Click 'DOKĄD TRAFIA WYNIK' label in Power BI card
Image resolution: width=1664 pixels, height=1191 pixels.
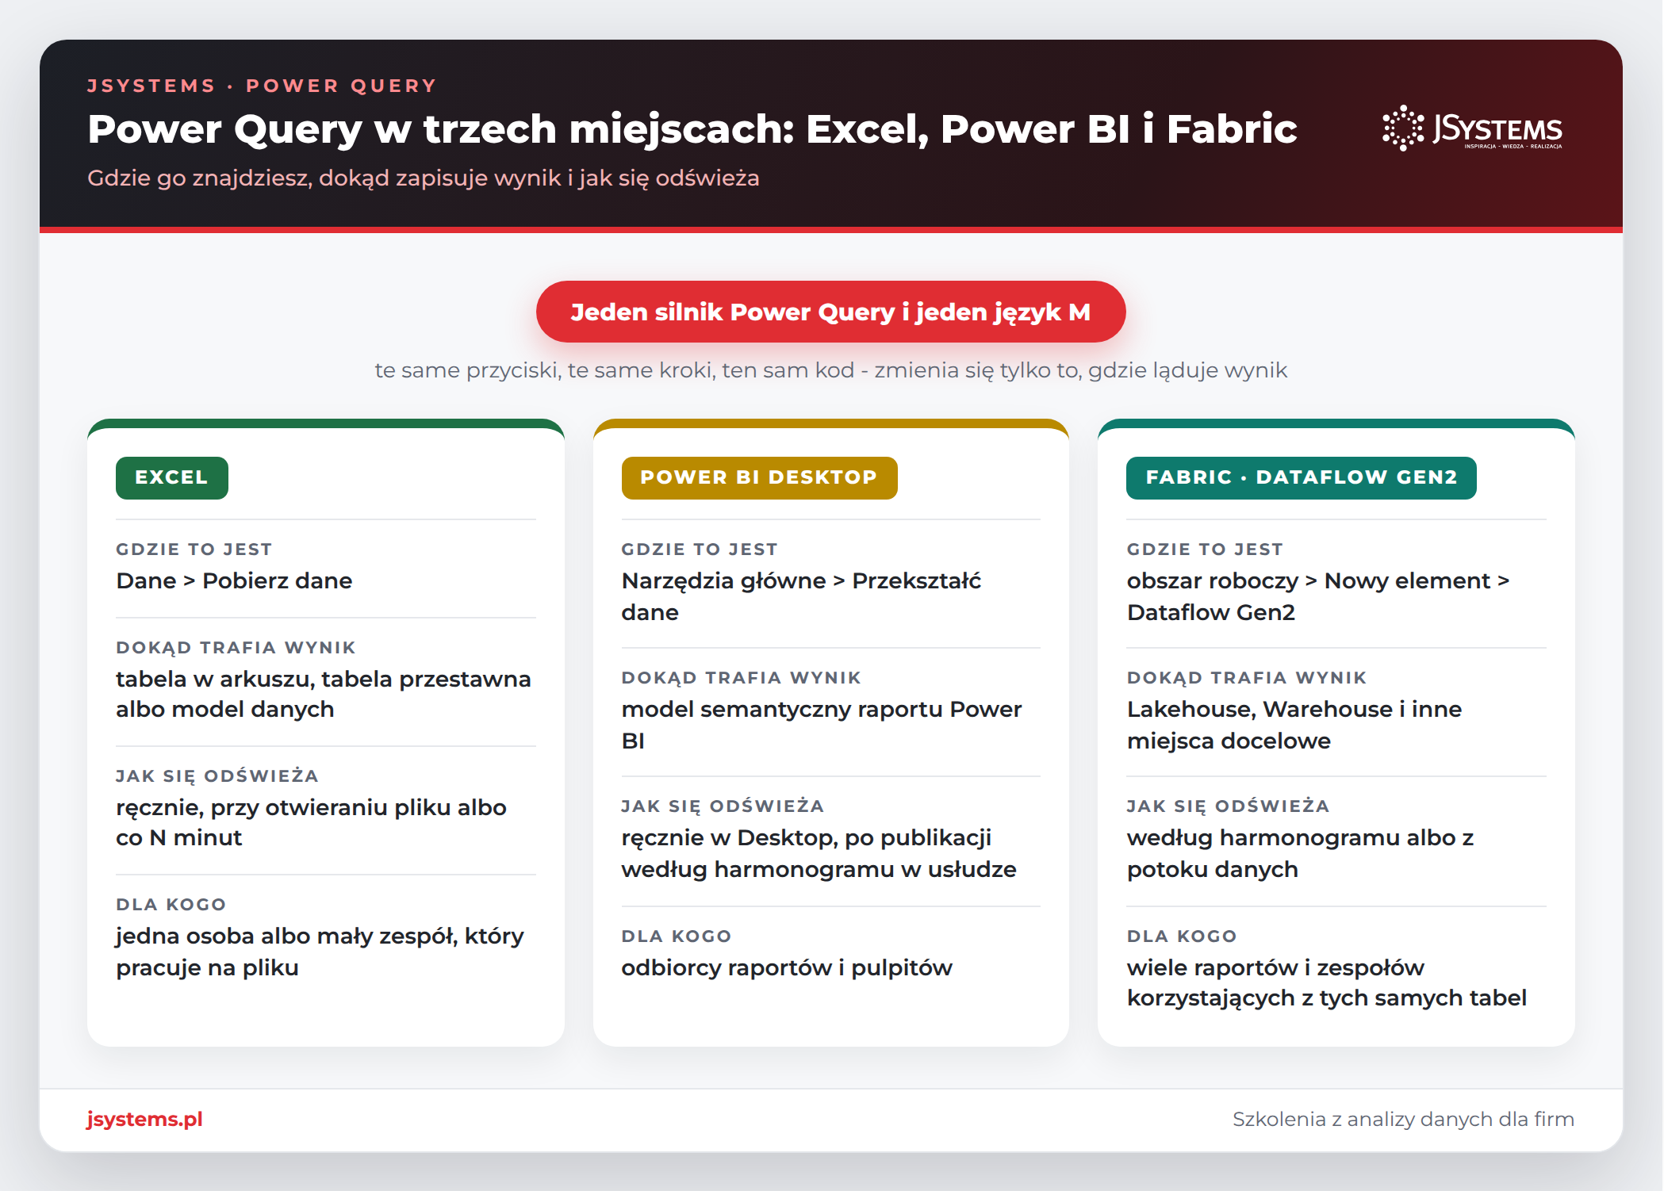coord(741,678)
